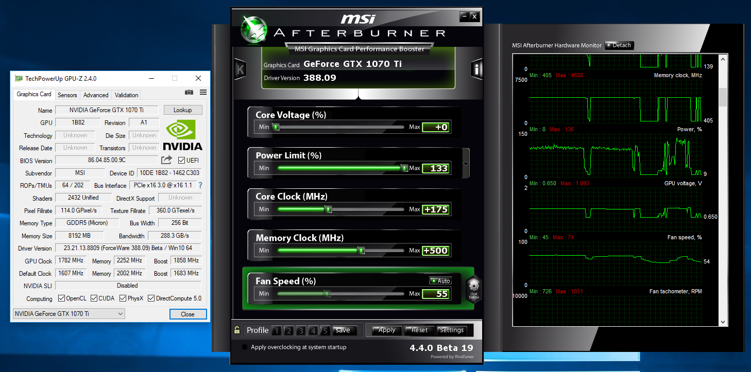The height and width of the screenshot is (372, 751).
Task: Click the Lookup button in GPU-Z
Action: point(183,110)
